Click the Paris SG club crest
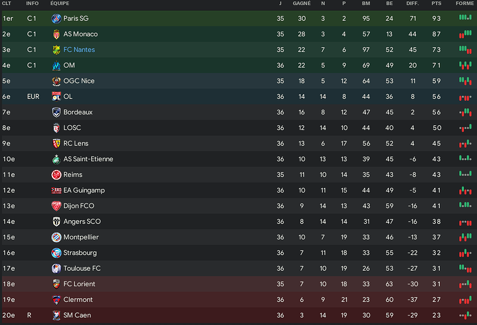Viewport: 477px width, 325px height. pos(56,18)
